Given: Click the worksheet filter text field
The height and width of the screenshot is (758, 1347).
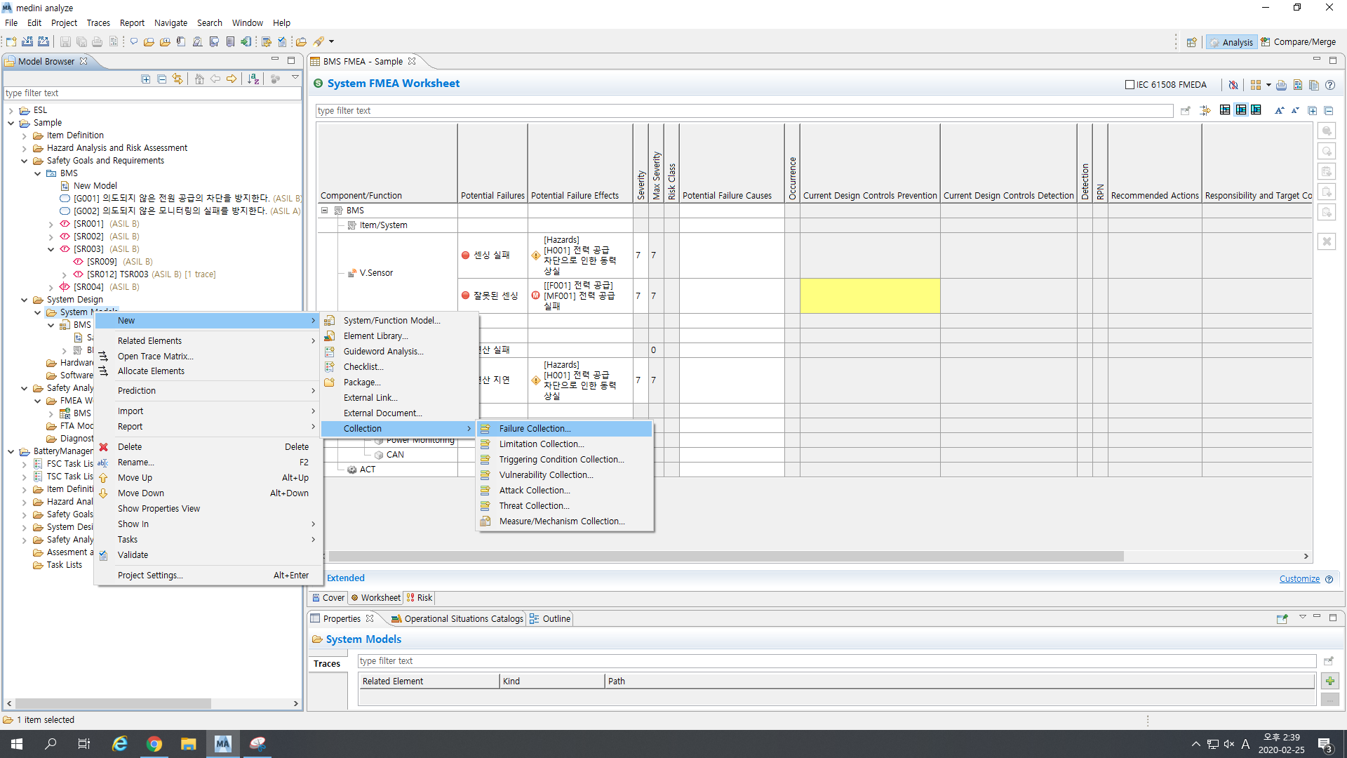Looking at the screenshot, I should coord(744,111).
